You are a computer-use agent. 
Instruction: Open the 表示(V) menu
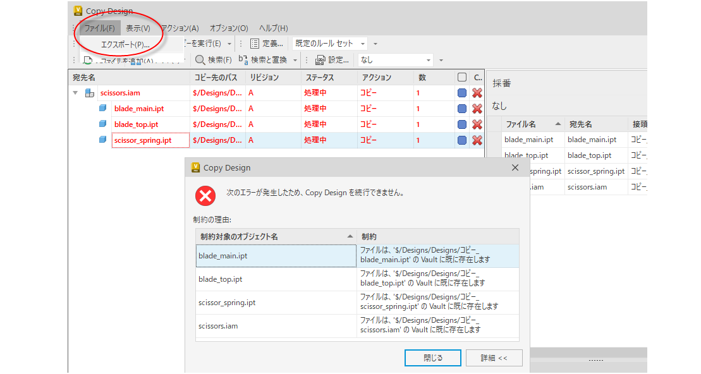tap(138, 28)
